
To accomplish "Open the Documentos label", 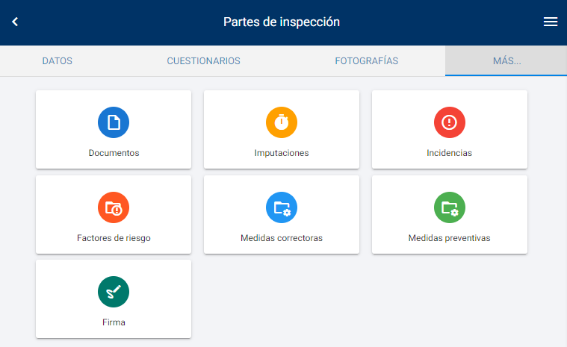I will [114, 153].
